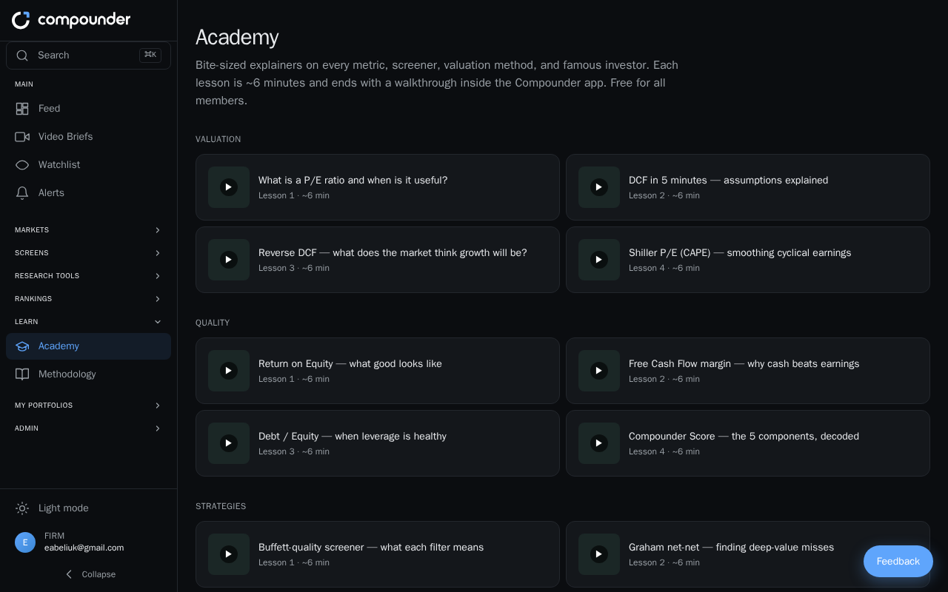This screenshot has height=592, width=948.
Task: Click the MAIN sidebar section label
Action: click(x=24, y=84)
